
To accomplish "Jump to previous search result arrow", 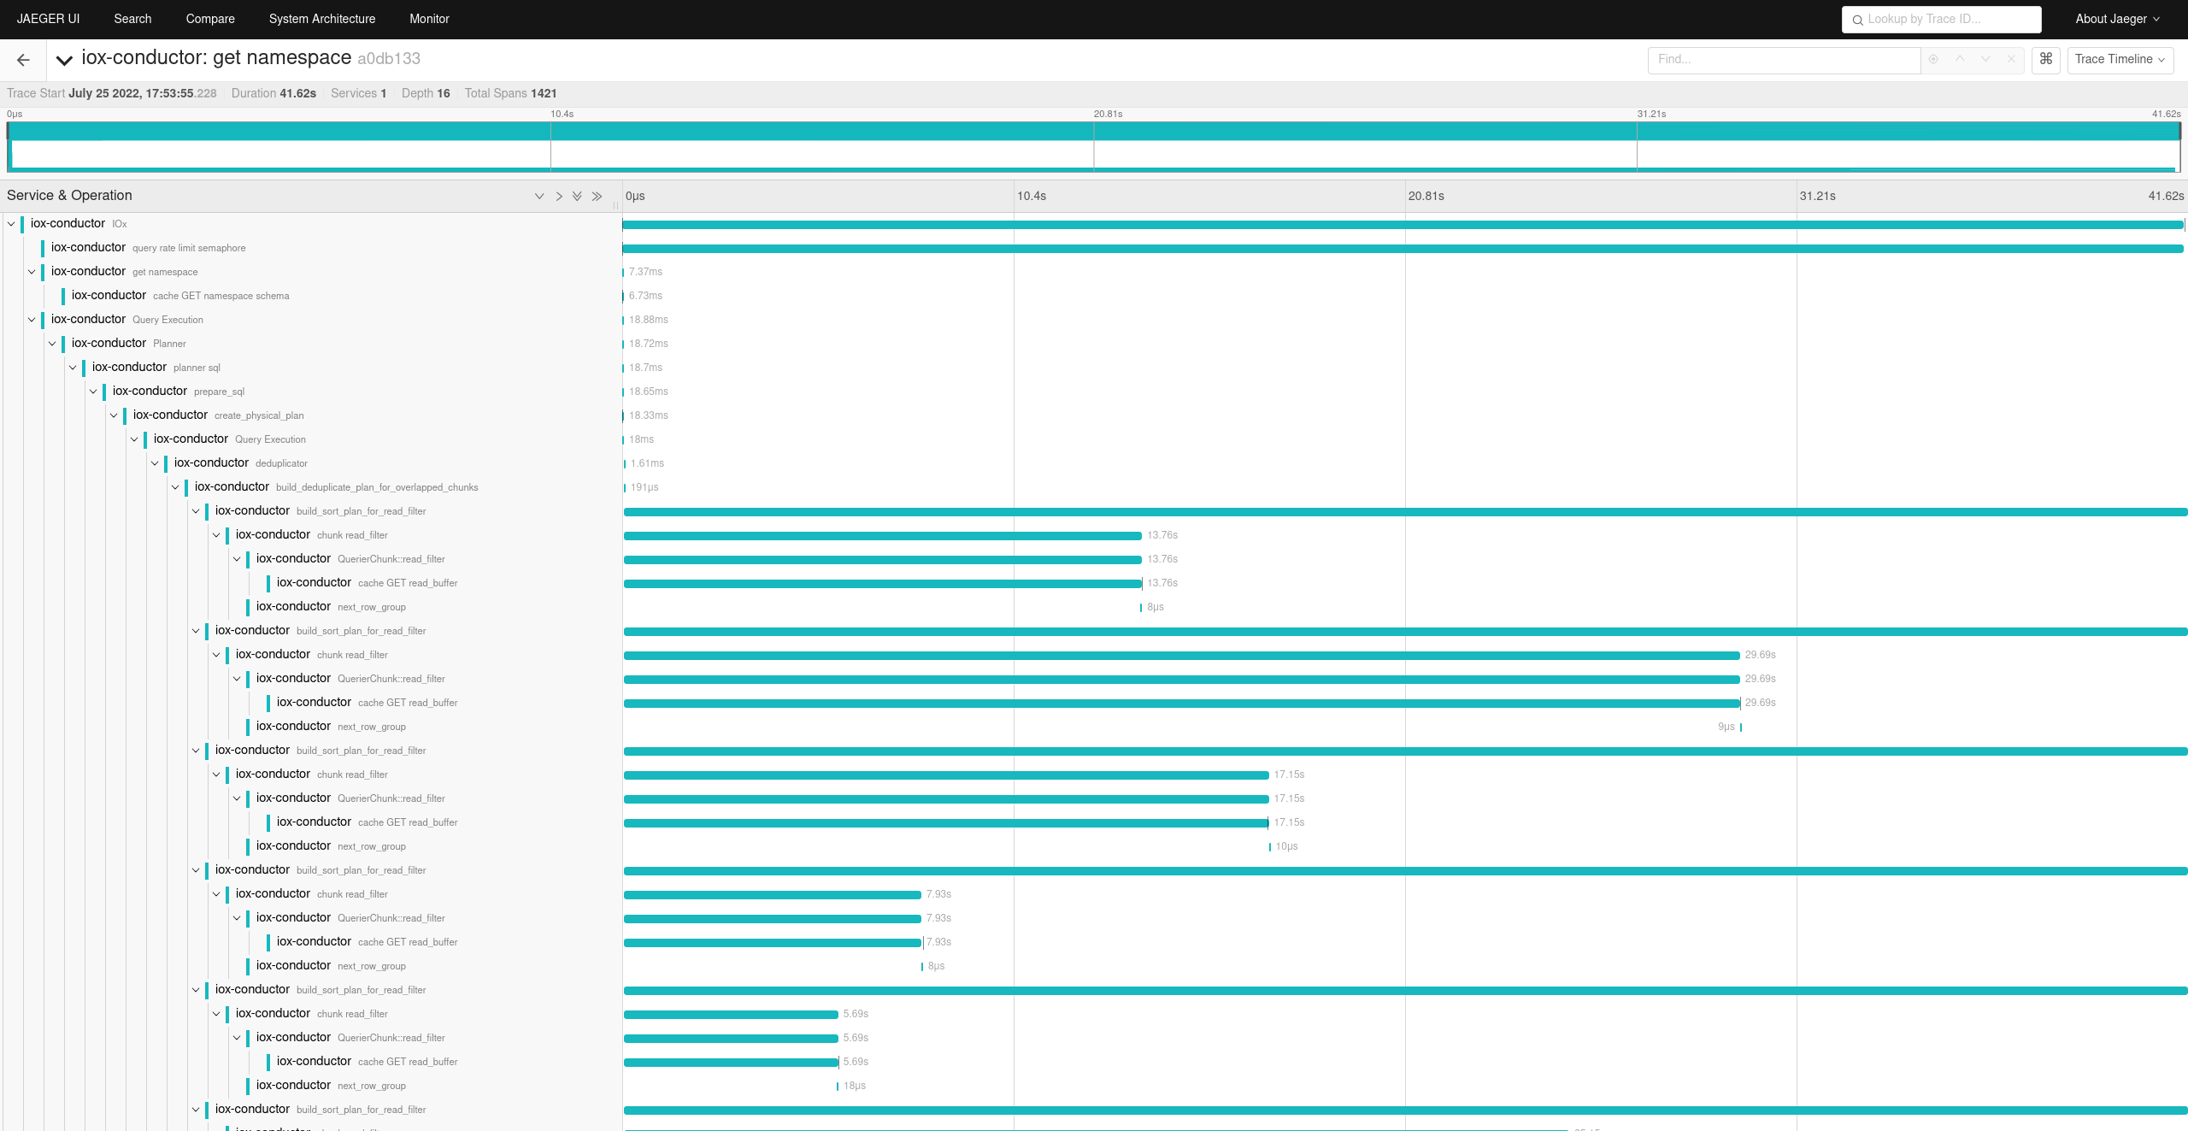I will 1960,60.
